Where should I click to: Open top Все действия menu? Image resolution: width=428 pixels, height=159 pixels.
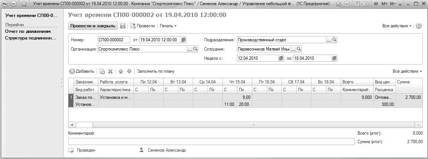pyautogui.click(x=397, y=26)
